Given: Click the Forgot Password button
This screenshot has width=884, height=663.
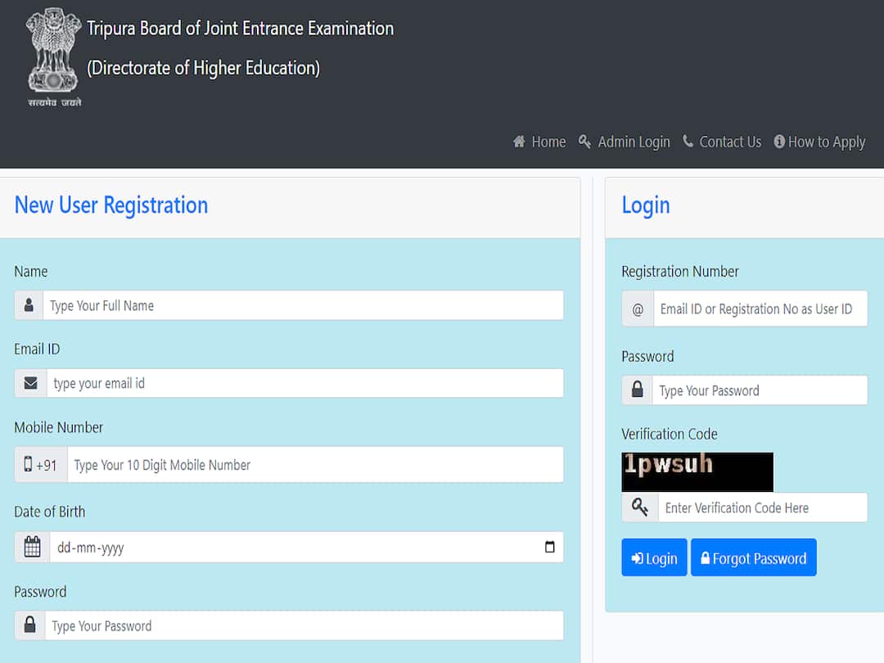Looking at the screenshot, I should [753, 557].
